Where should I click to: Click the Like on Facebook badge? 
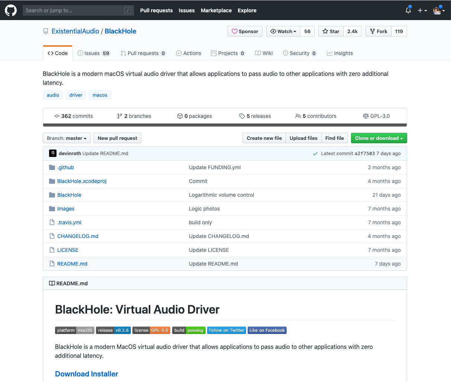[267, 330]
